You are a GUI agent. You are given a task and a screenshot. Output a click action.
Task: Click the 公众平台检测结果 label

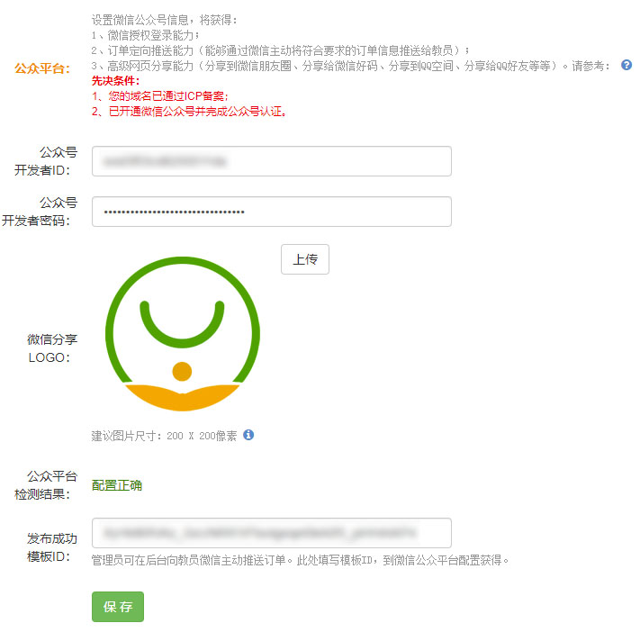point(45,485)
